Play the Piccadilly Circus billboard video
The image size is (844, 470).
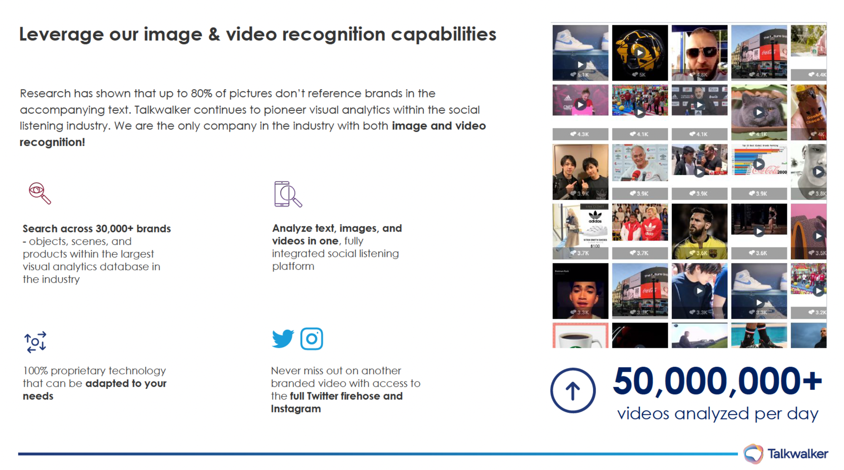point(759,52)
